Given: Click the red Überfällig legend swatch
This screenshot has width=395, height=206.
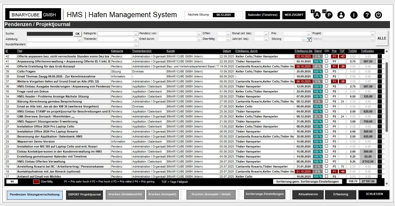Looking at the screenshot, I should [36, 182].
